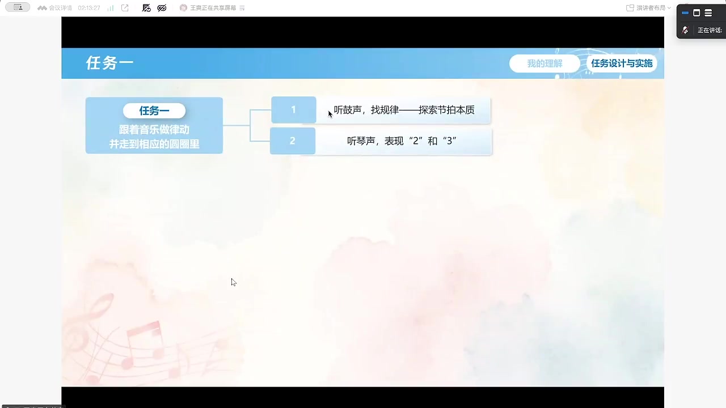Click the number 2 box on the slide
Image resolution: width=726 pixels, height=408 pixels.
click(x=293, y=141)
